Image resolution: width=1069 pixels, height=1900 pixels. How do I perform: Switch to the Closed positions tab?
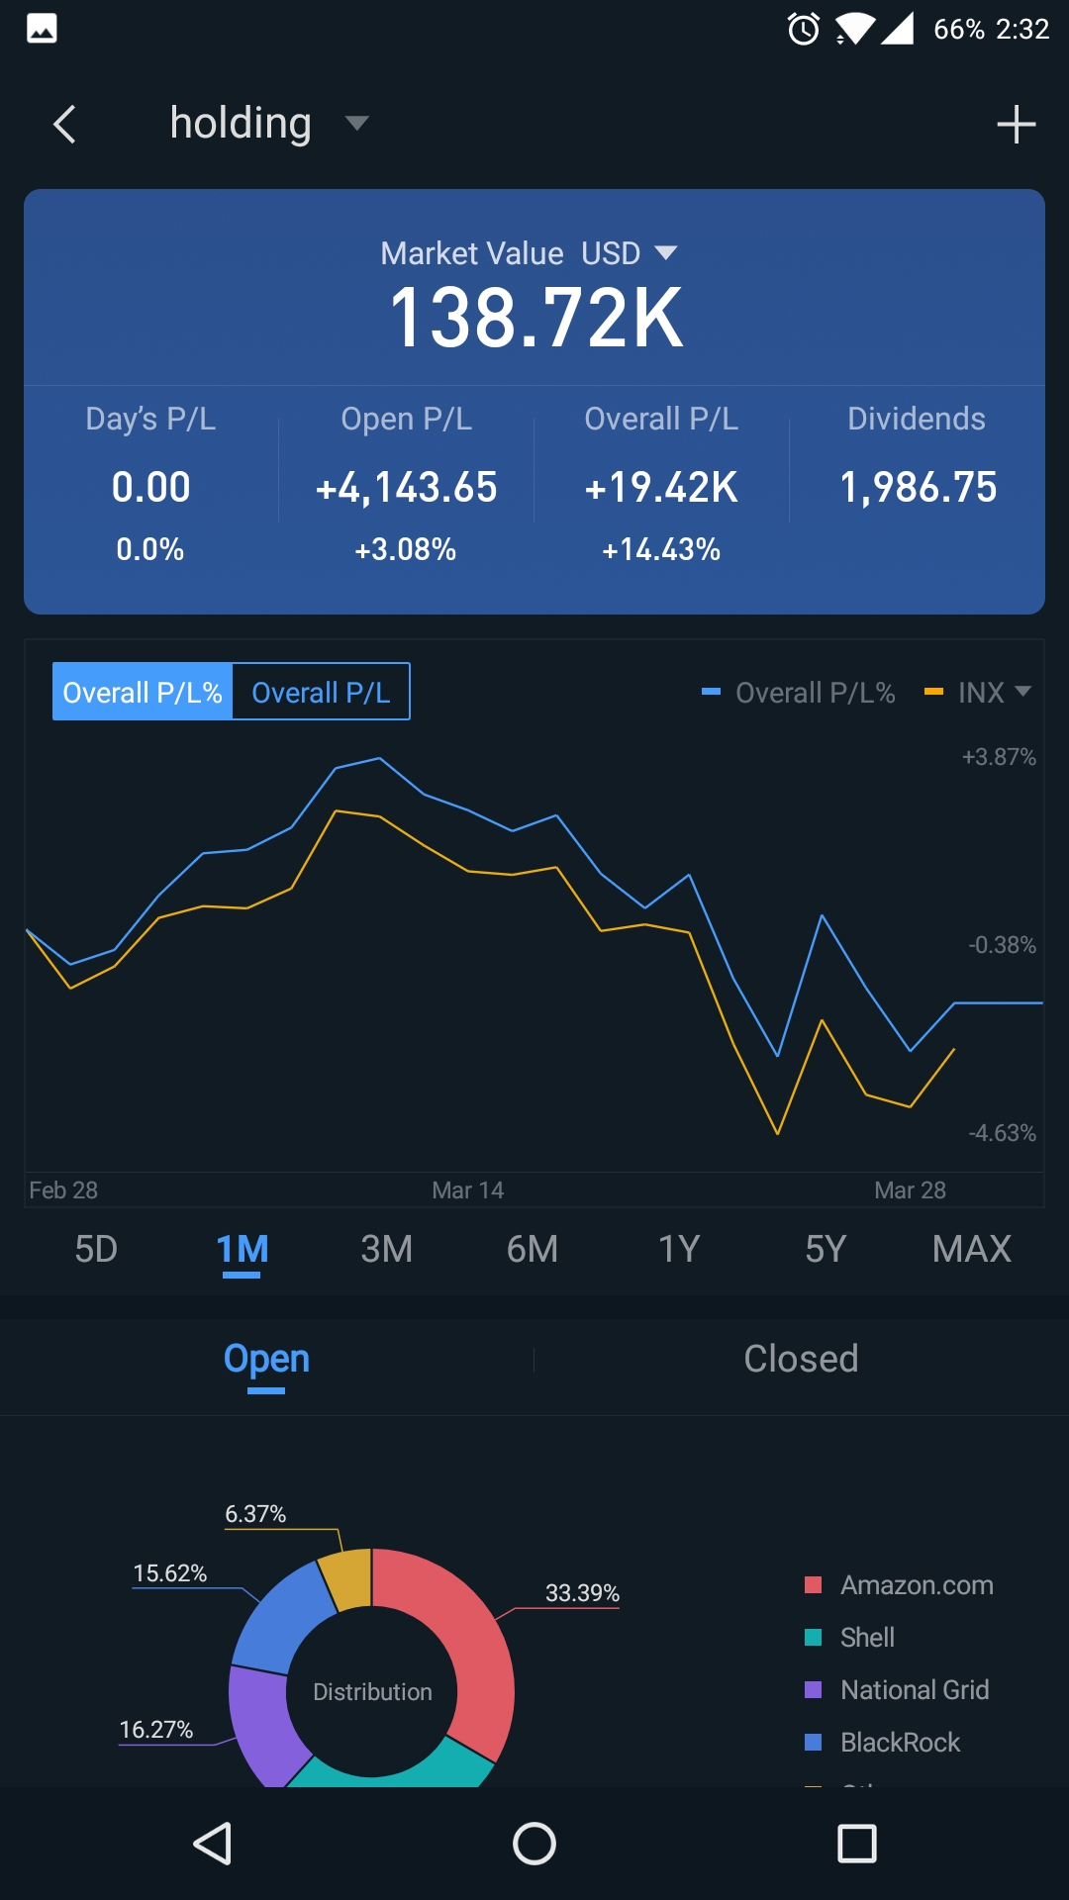click(x=801, y=1359)
